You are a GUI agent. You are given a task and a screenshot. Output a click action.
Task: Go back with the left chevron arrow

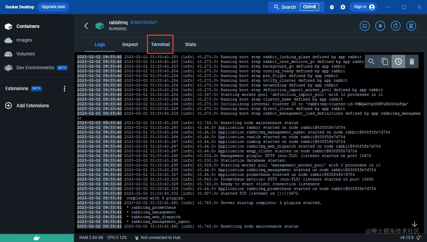[x=86, y=26]
